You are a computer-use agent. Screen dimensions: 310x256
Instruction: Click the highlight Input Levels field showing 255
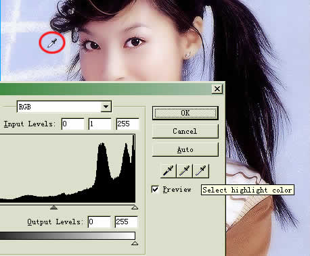click(127, 124)
